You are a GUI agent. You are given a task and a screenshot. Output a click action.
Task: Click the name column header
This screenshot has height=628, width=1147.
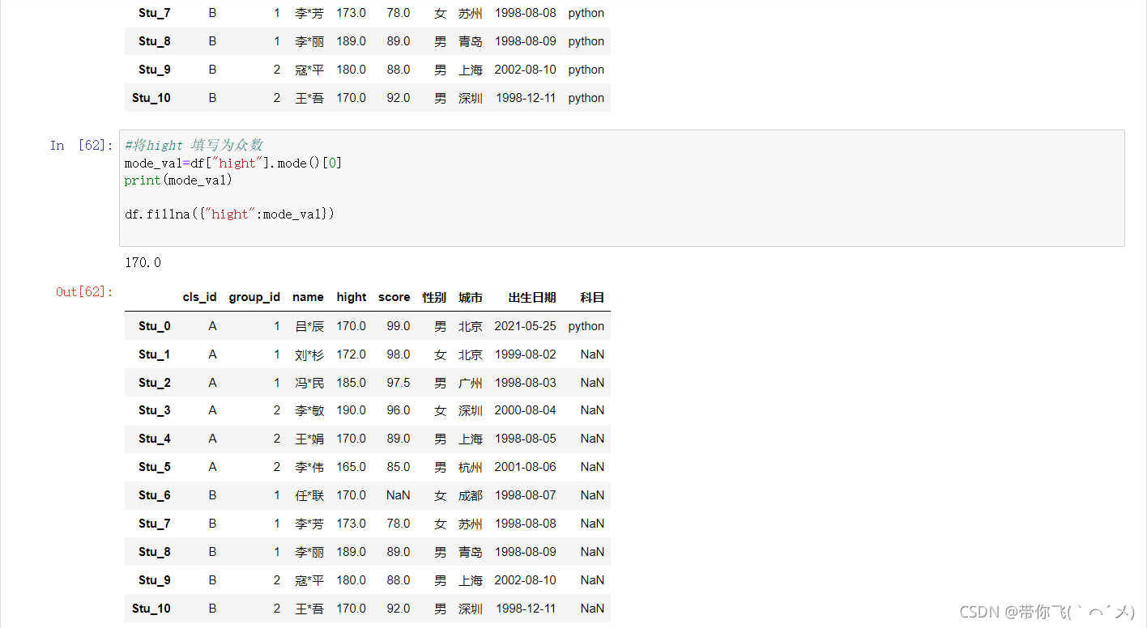[x=308, y=297]
